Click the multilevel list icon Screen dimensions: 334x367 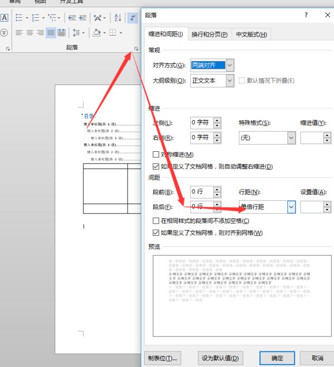(52, 18)
